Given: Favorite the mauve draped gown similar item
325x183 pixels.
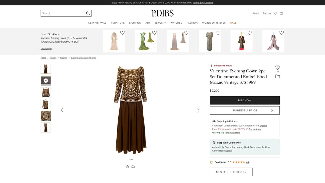Looking at the screenshot, I should pyautogui.click(x=282, y=33).
